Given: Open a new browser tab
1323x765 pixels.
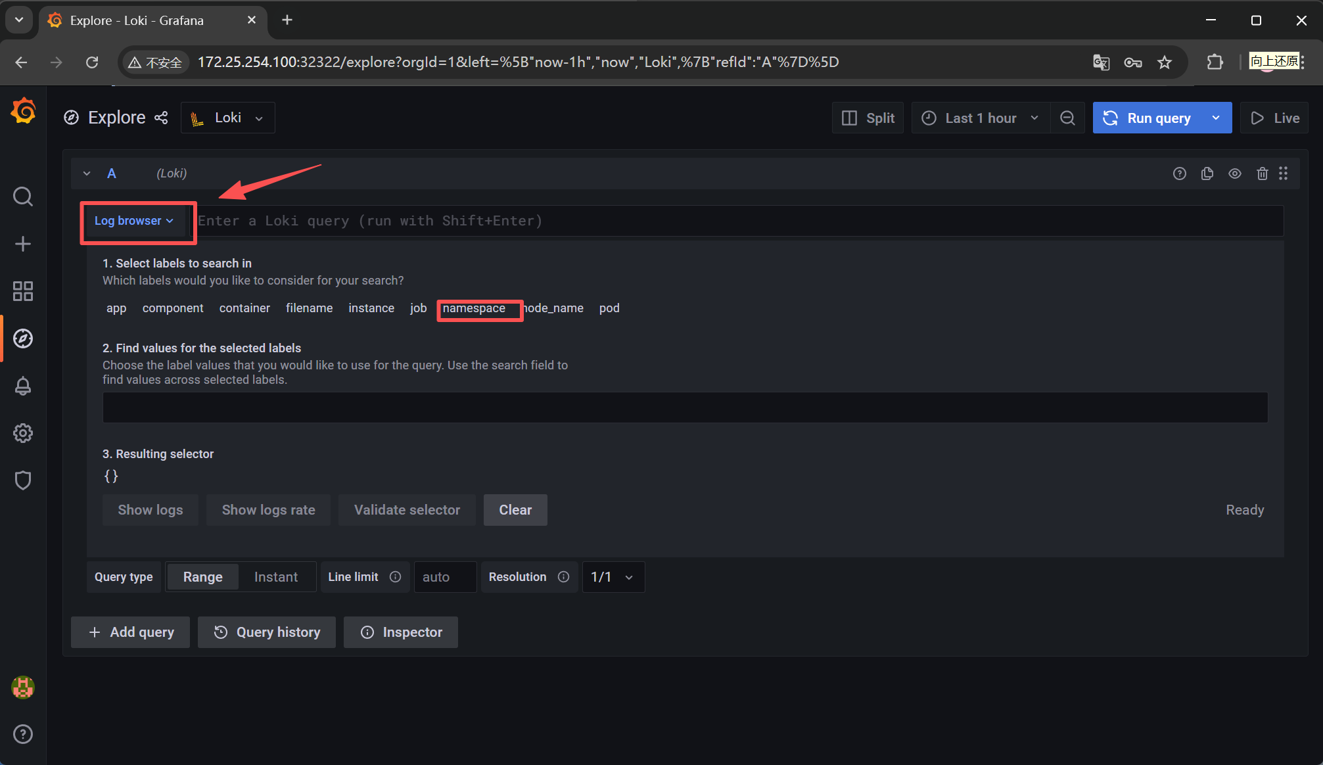Looking at the screenshot, I should tap(287, 20).
